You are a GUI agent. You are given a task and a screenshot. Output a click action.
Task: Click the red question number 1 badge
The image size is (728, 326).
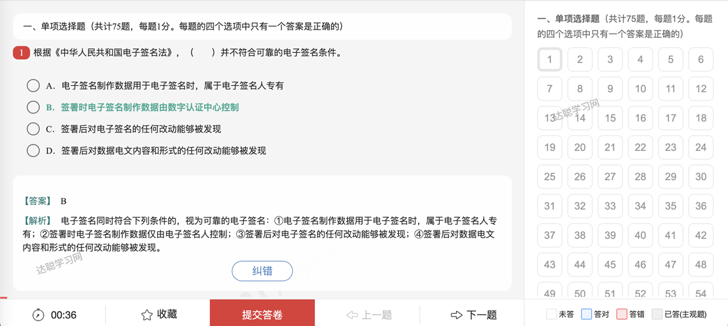coord(22,53)
